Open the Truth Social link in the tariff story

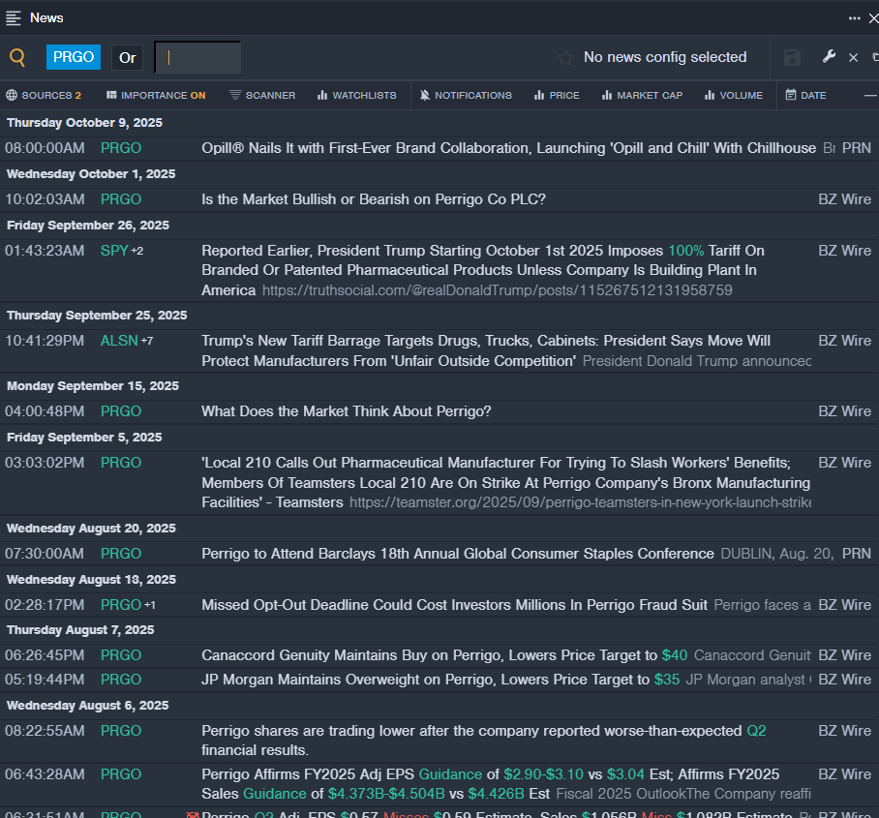(x=497, y=290)
